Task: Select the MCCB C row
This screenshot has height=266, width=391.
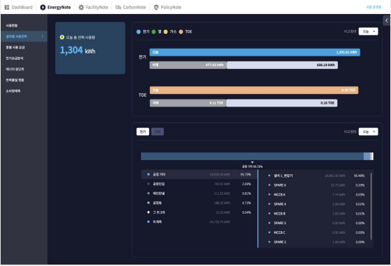Action: [316, 233]
